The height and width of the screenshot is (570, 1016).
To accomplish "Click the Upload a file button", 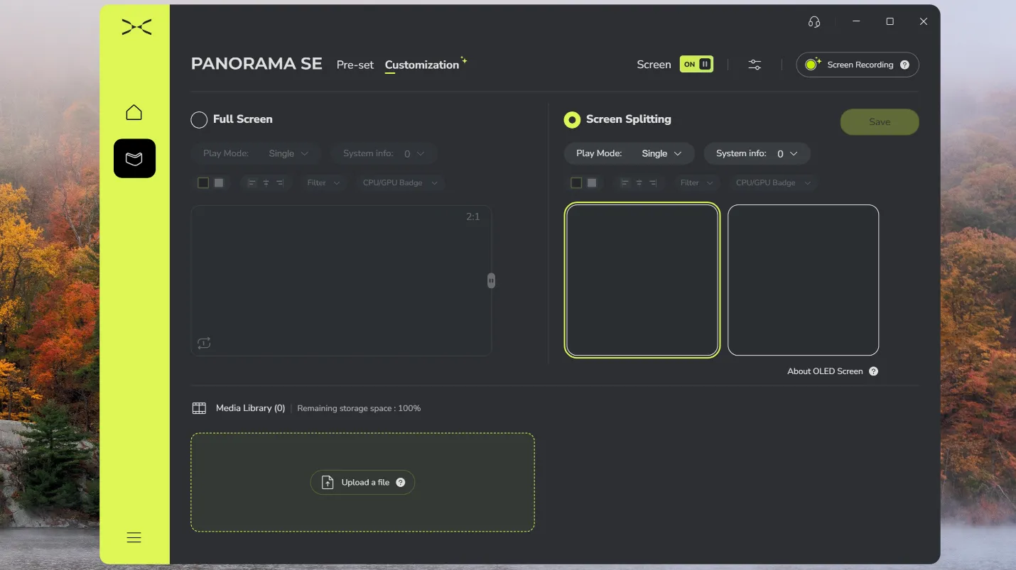I will 362,482.
